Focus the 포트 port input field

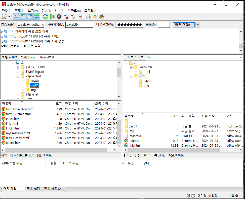point(164,25)
